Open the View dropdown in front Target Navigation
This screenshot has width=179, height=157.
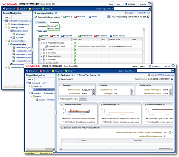[x=30, y=79]
